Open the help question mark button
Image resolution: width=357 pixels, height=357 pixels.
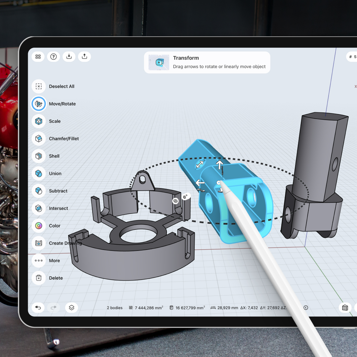coord(54,57)
